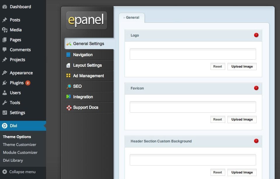Open Theme Customizer link
This screenshot has width=280, height=179.
pos(20,144)
